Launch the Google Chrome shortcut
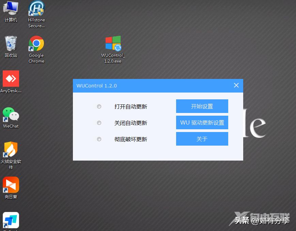Screen dimensions: 296x231 [x=36, y=44]
